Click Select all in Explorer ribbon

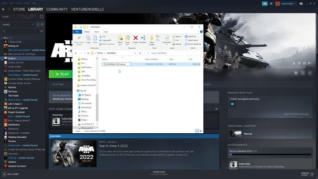coord(190,36)
